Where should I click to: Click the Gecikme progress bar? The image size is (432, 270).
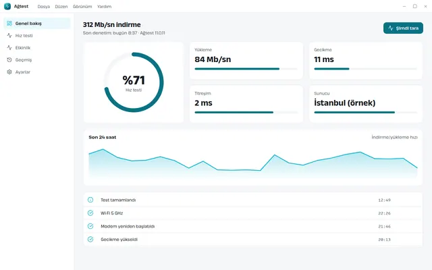(366, 69)
